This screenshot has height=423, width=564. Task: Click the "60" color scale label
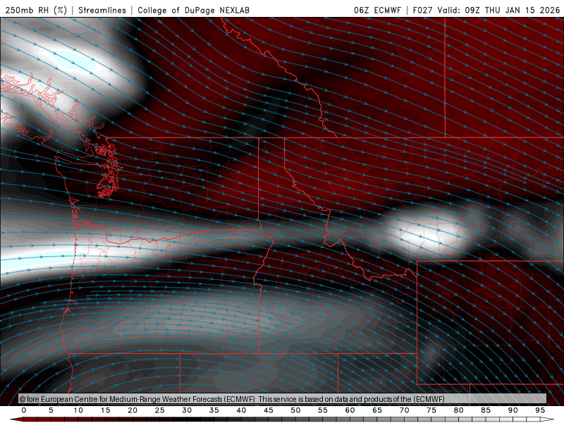pyautogui.click(x=350, y=410)
